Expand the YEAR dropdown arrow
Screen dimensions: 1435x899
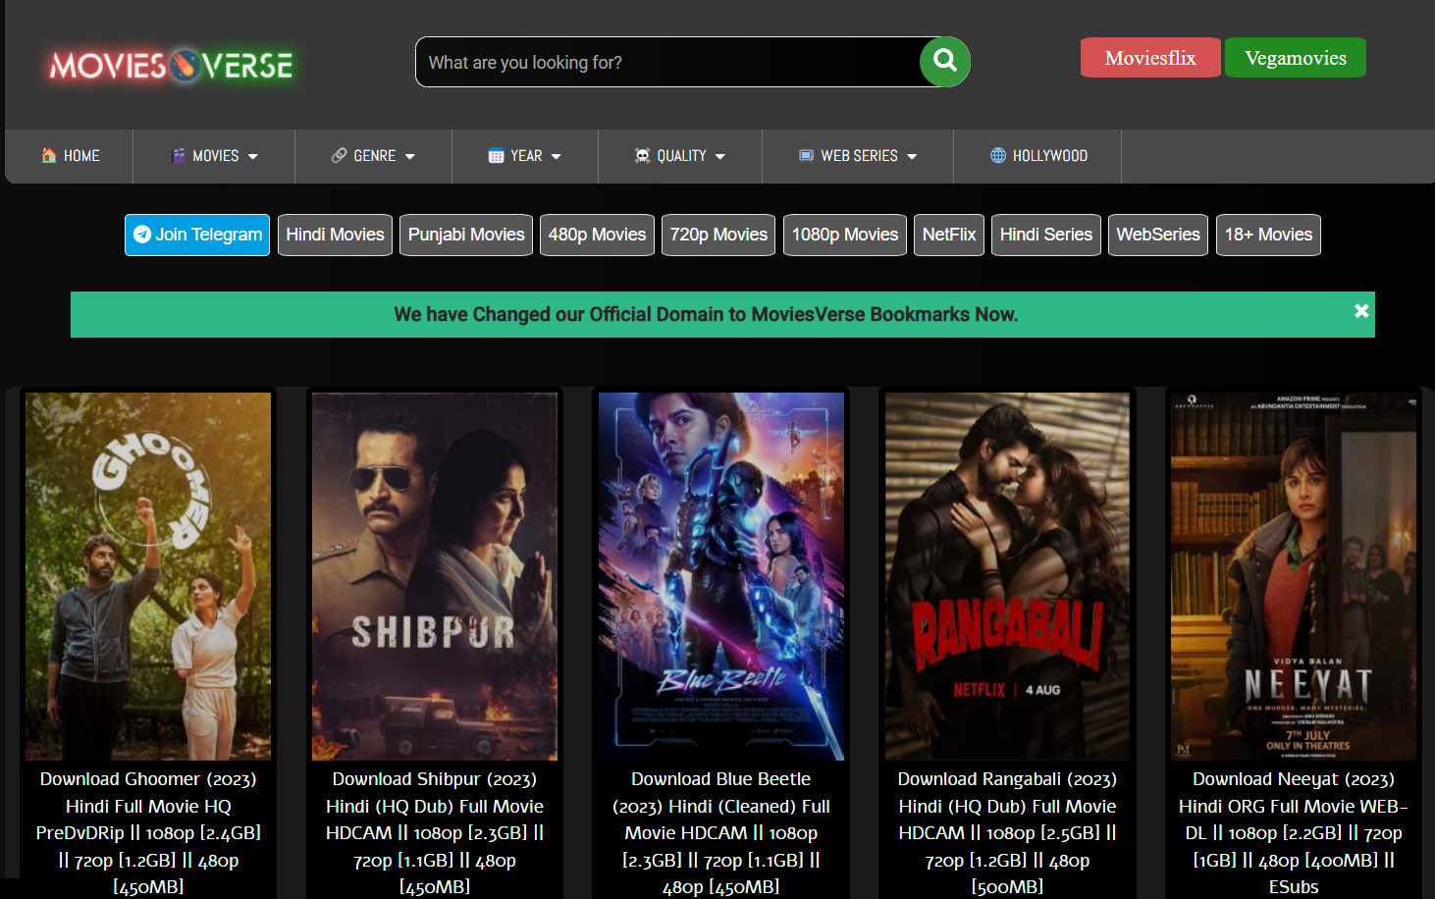pyautogui.click(x=557, y=157)
